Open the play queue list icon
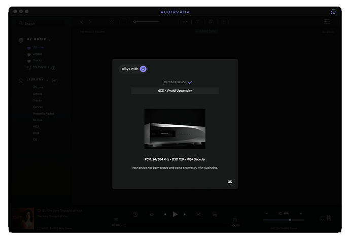 tap(215, 215)
